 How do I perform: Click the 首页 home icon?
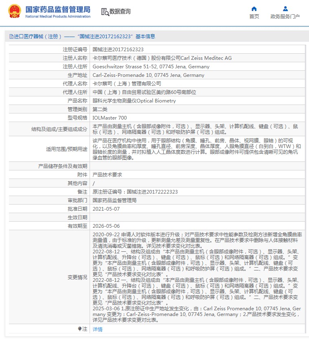[254, 9]
